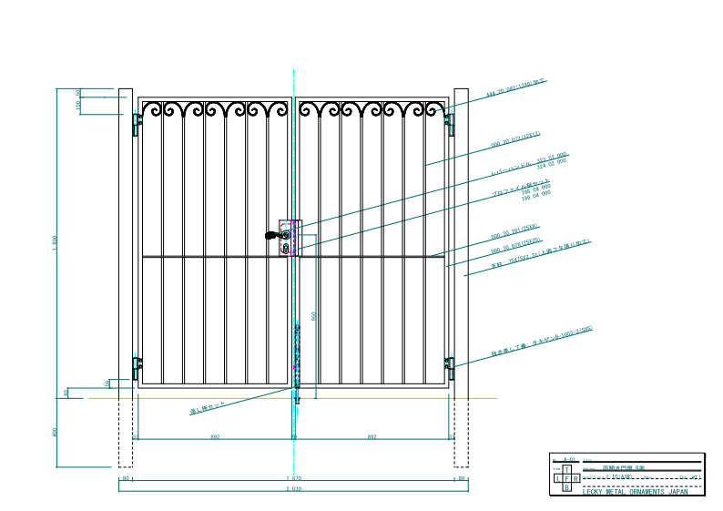Select the 'F' front view box
The image size is (723, 511).
click(566, 478)
